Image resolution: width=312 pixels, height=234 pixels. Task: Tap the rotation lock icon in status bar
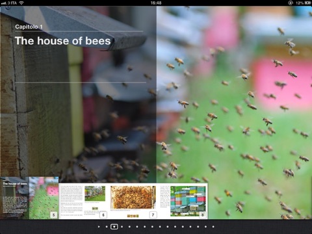coord(291,3)
